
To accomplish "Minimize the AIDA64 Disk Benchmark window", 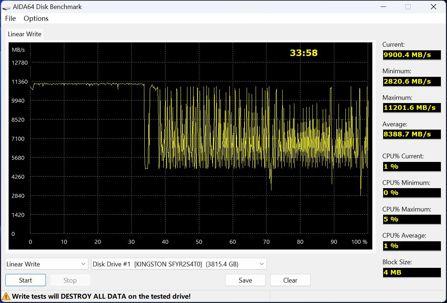I will tap(382, 7).
